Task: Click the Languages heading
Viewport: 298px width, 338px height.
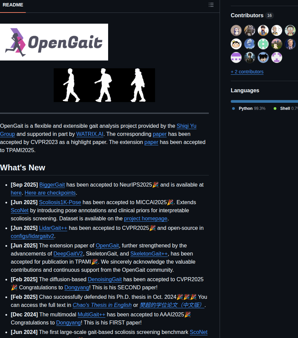Action: pos(245,90)
